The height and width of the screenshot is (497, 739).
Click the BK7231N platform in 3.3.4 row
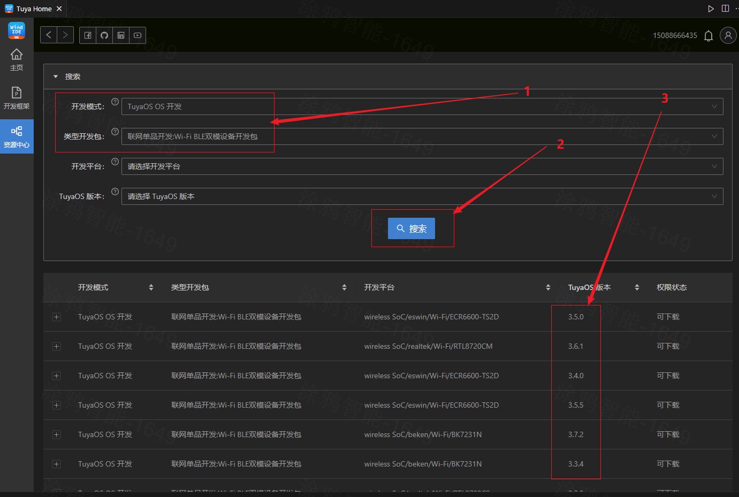(423, 464)
